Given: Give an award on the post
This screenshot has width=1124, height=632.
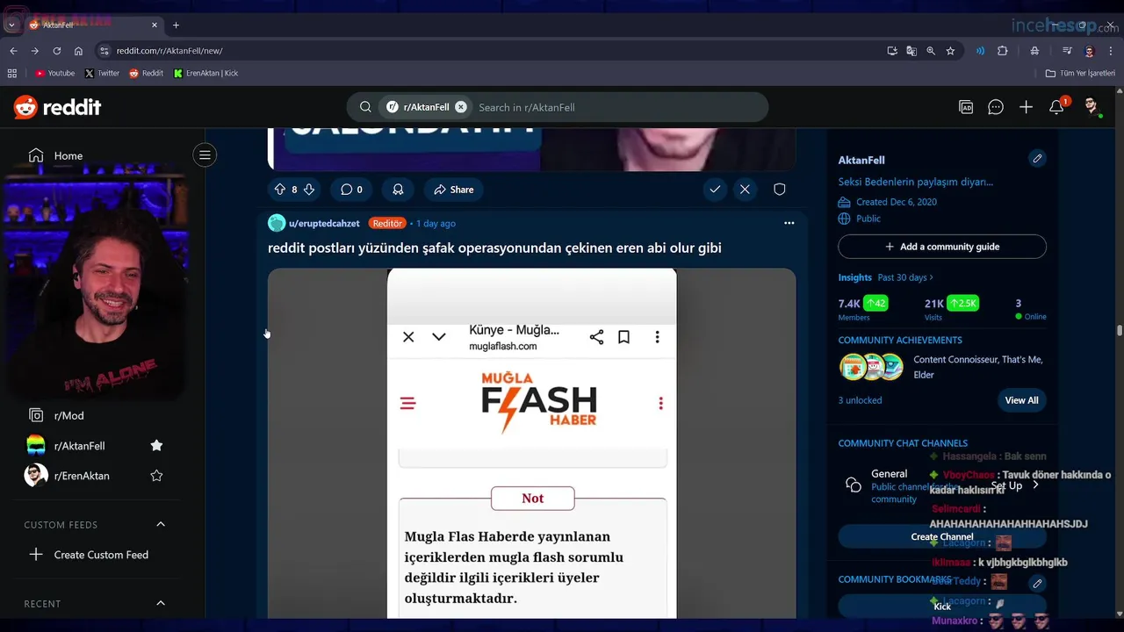Looking at the screenshot, I should coord(398,190).
